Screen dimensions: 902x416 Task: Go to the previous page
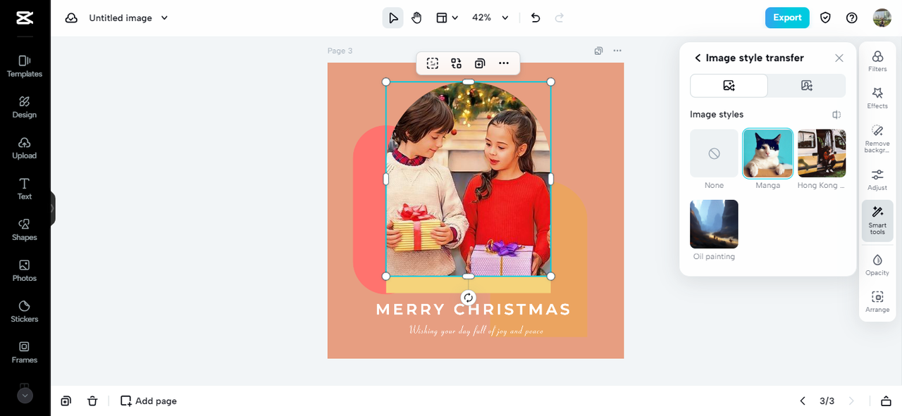point(803,401)
